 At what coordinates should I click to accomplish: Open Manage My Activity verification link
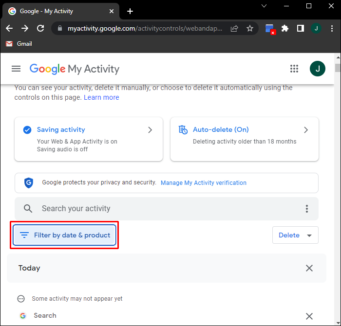[204, 183]
